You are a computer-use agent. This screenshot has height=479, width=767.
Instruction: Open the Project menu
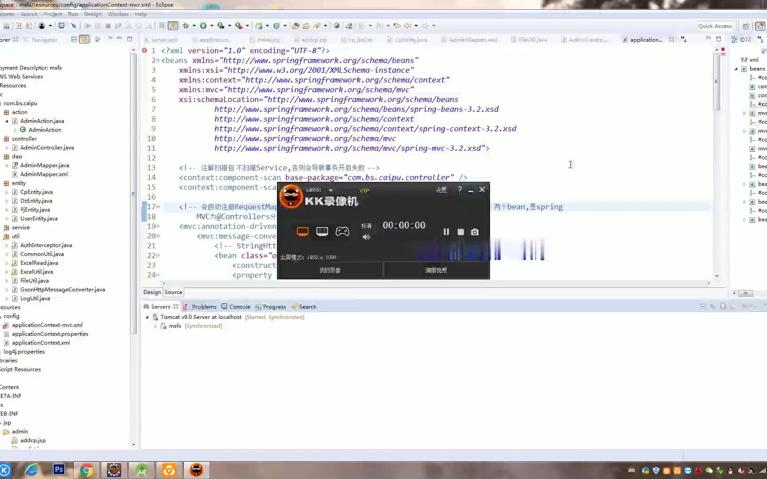53,14
